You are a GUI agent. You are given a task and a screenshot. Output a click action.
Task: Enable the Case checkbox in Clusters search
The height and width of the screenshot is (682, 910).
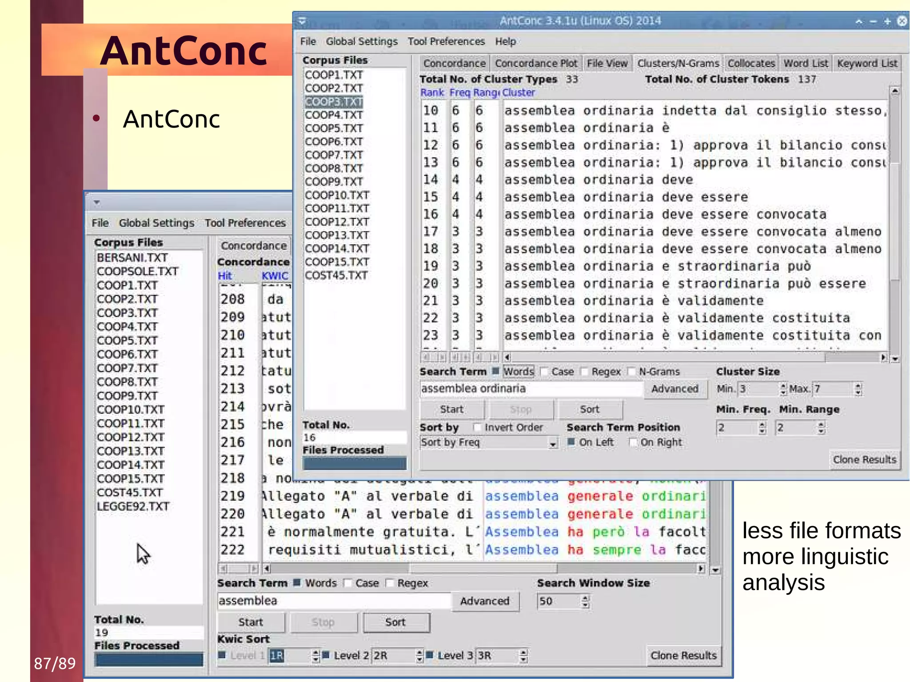pyautogui.click(x=544, y=371)
